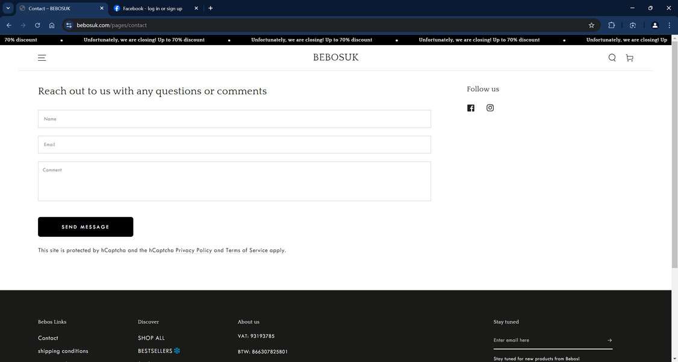This screenshot has height=362, width=678.
Task: Click the browser address bar URL
Action: [x=111, y=25]
